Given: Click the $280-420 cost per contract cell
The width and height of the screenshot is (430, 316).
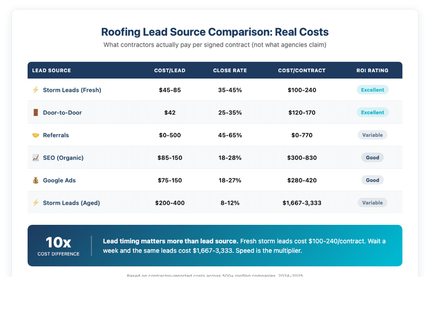Looking at the screenshot, I should point(302,180).
